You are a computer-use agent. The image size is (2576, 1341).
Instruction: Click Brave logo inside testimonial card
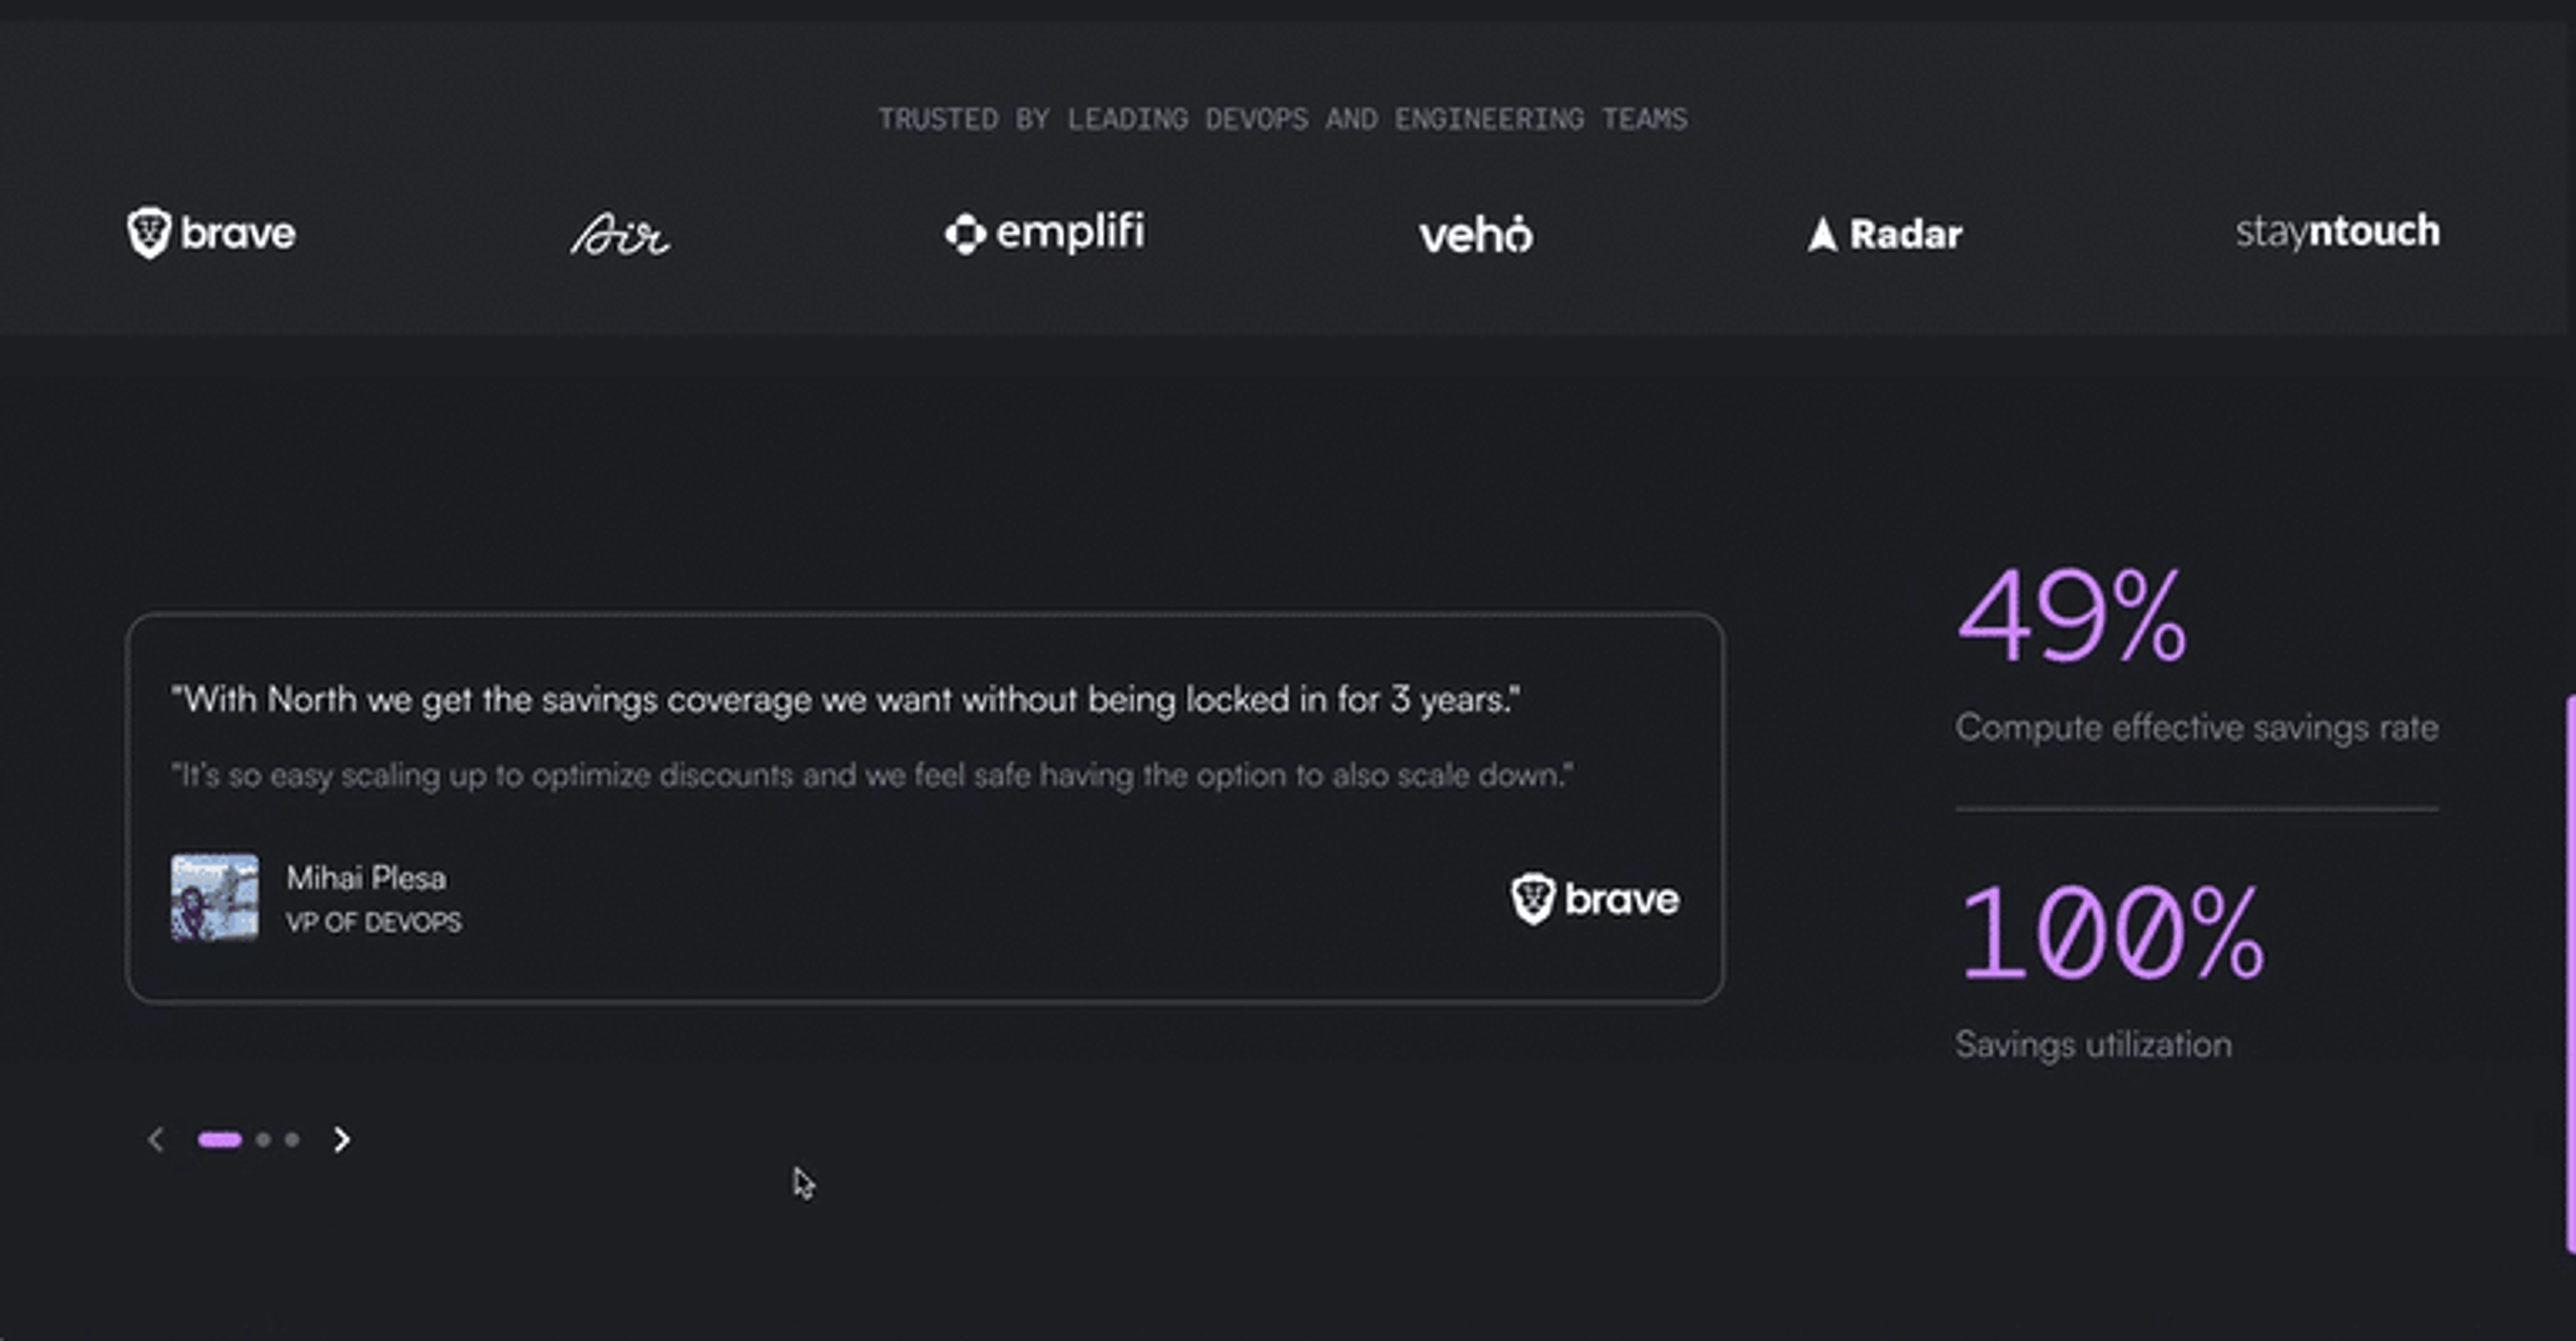[x=1595, y=898]
